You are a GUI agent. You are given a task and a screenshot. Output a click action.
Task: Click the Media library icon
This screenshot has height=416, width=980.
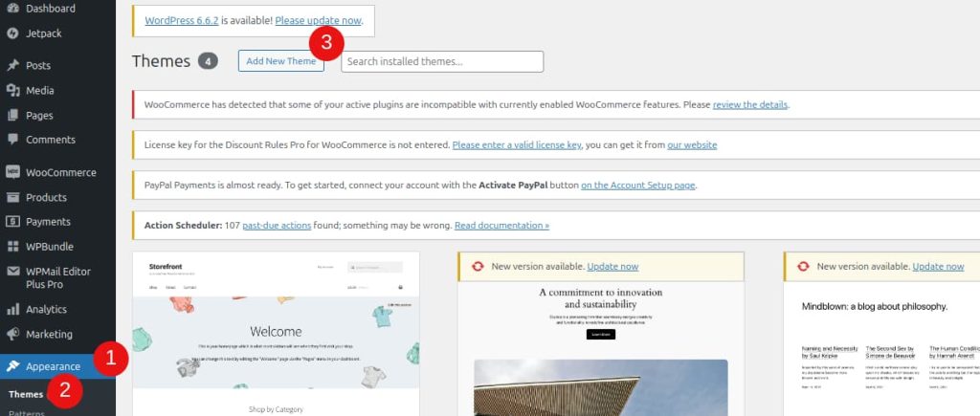[x=12, y=91]
